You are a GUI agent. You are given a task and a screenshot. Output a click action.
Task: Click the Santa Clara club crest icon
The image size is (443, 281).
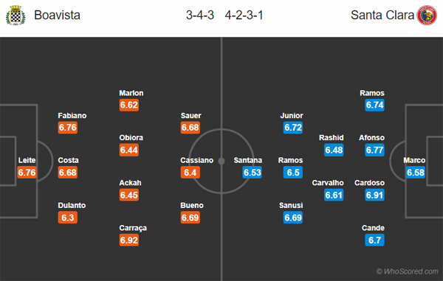pos(427,15)
